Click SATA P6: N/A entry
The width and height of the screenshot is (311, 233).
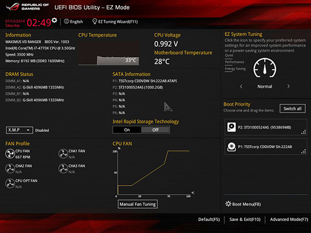[x=119, y=113]
